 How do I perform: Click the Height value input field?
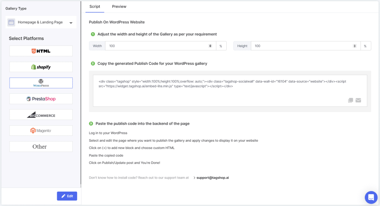301,46
